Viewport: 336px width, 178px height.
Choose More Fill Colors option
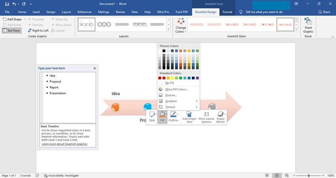click(176, 89)
